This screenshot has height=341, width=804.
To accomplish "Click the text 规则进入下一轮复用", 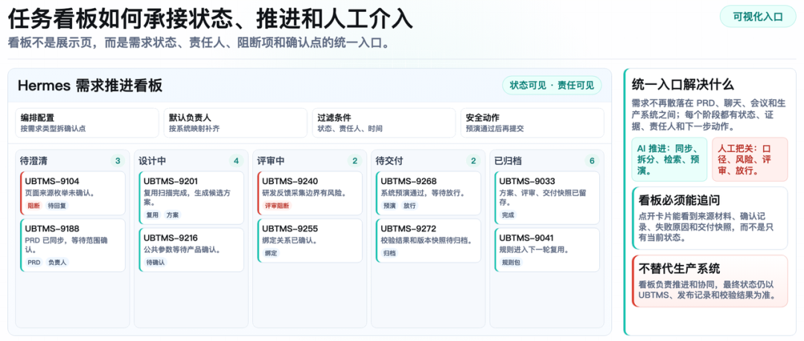I will [x=536, y=249].
